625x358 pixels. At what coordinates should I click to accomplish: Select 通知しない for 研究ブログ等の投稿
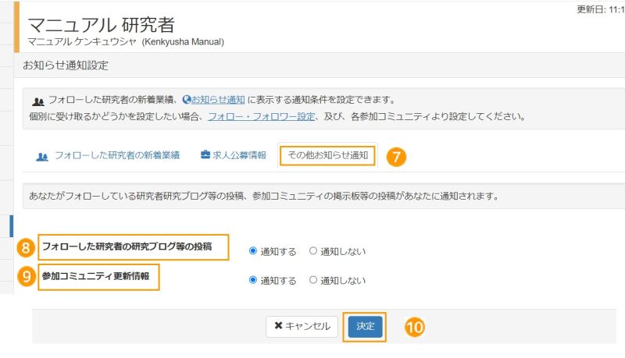click(x=313, y=250)
